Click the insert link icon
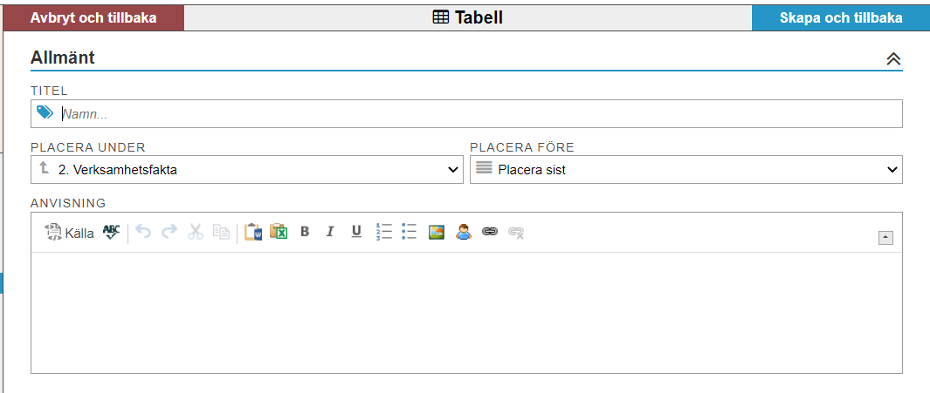The height and width of the screenshot is (393, 930). (x=490, y=232)
